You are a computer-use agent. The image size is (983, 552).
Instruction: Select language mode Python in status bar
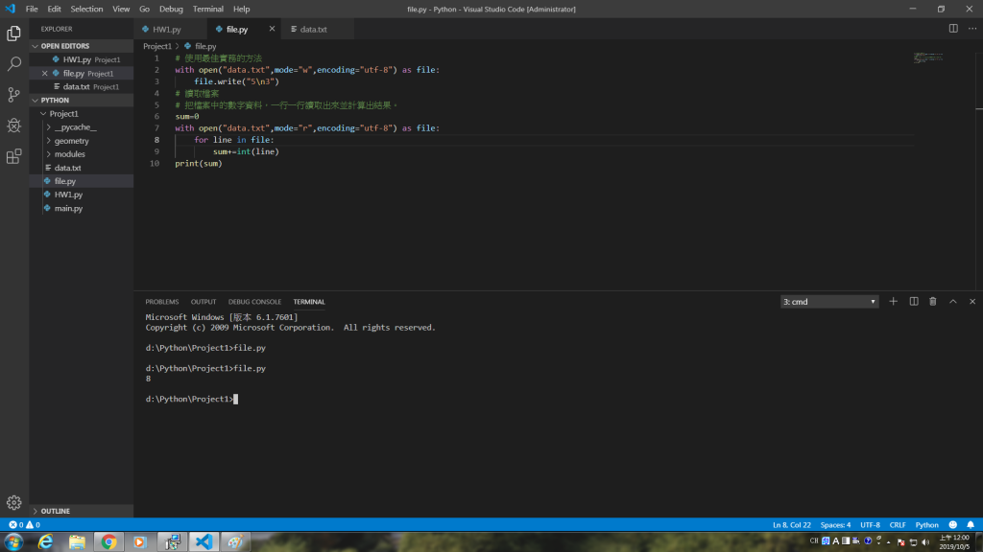(x=926, y=525)
